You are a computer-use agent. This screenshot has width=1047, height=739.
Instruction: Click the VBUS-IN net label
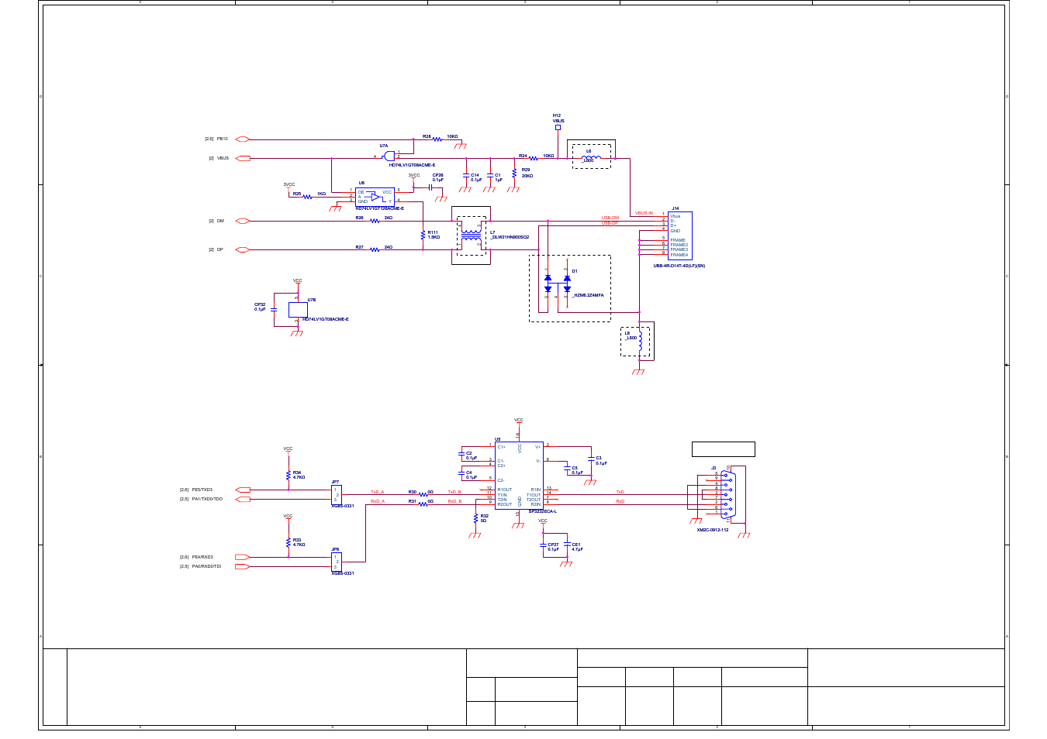click(x=644, y=213)
